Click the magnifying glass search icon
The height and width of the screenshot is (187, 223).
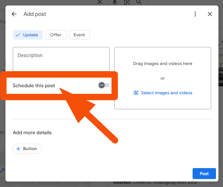click(x=139, y=2)
